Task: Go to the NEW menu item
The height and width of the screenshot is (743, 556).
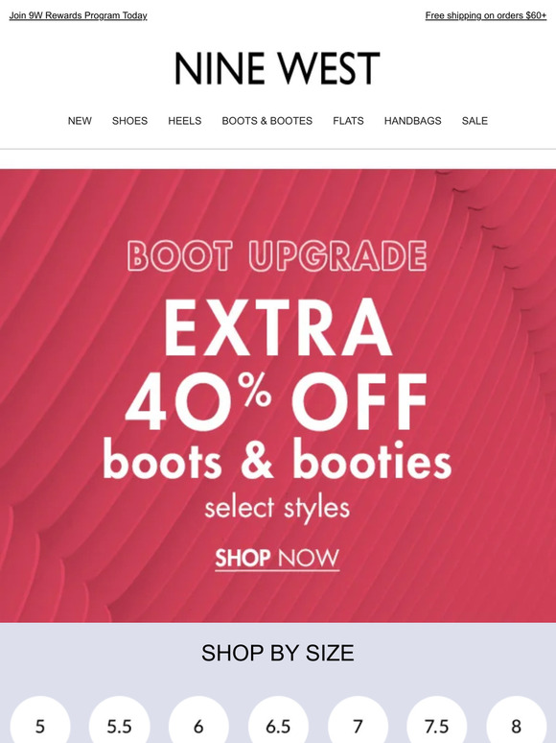Action: [x=80, y=121]
